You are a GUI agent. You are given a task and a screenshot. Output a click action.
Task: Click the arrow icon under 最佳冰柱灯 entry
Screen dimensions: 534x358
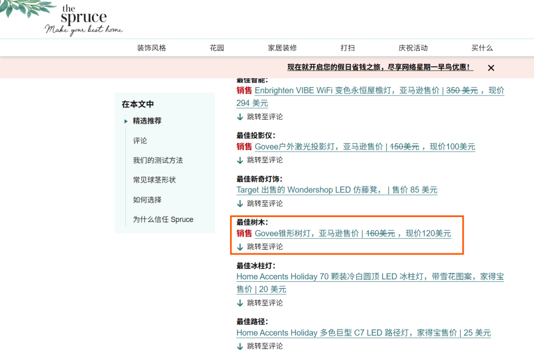point(240,302)
